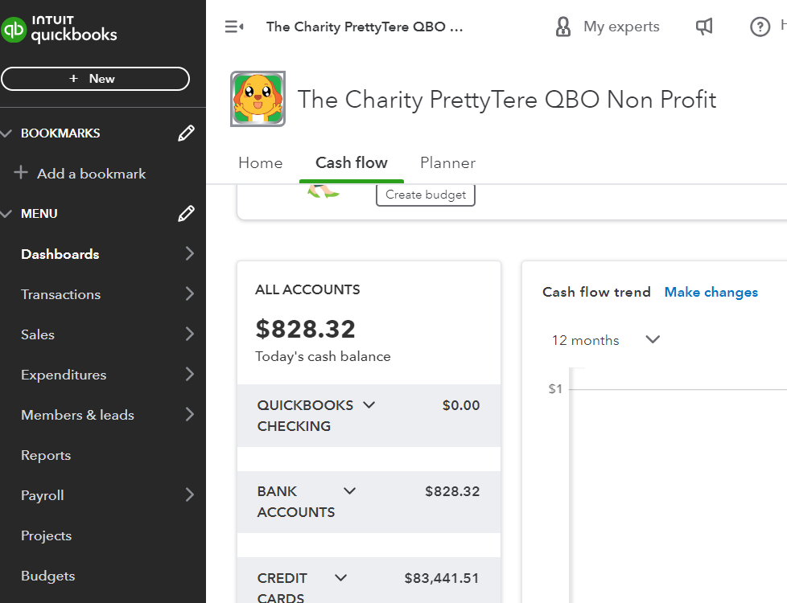Collapse the sidebar navigation menu icon

tap(234, 27)
